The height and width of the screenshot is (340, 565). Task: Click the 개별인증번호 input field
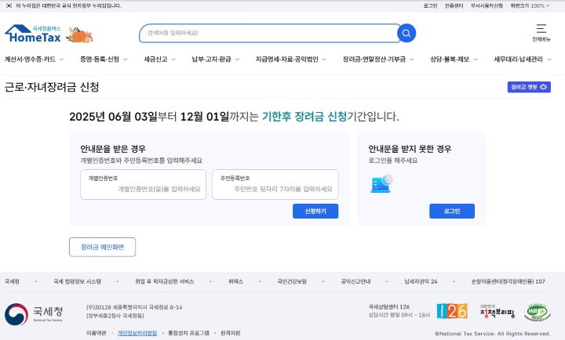143,185
